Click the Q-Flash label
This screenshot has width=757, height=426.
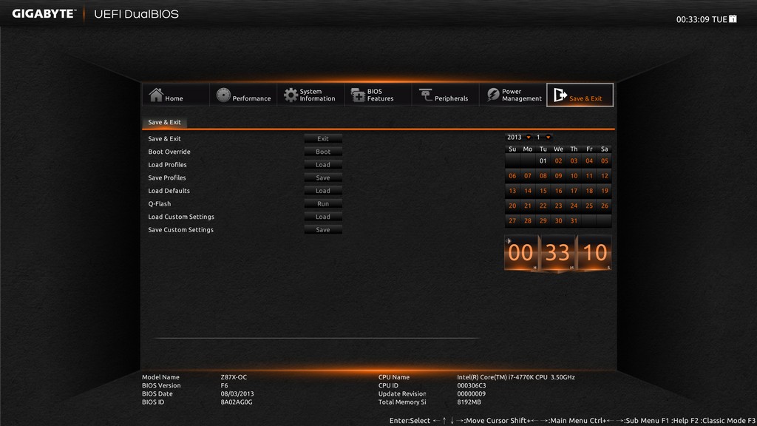coord(160,204)
